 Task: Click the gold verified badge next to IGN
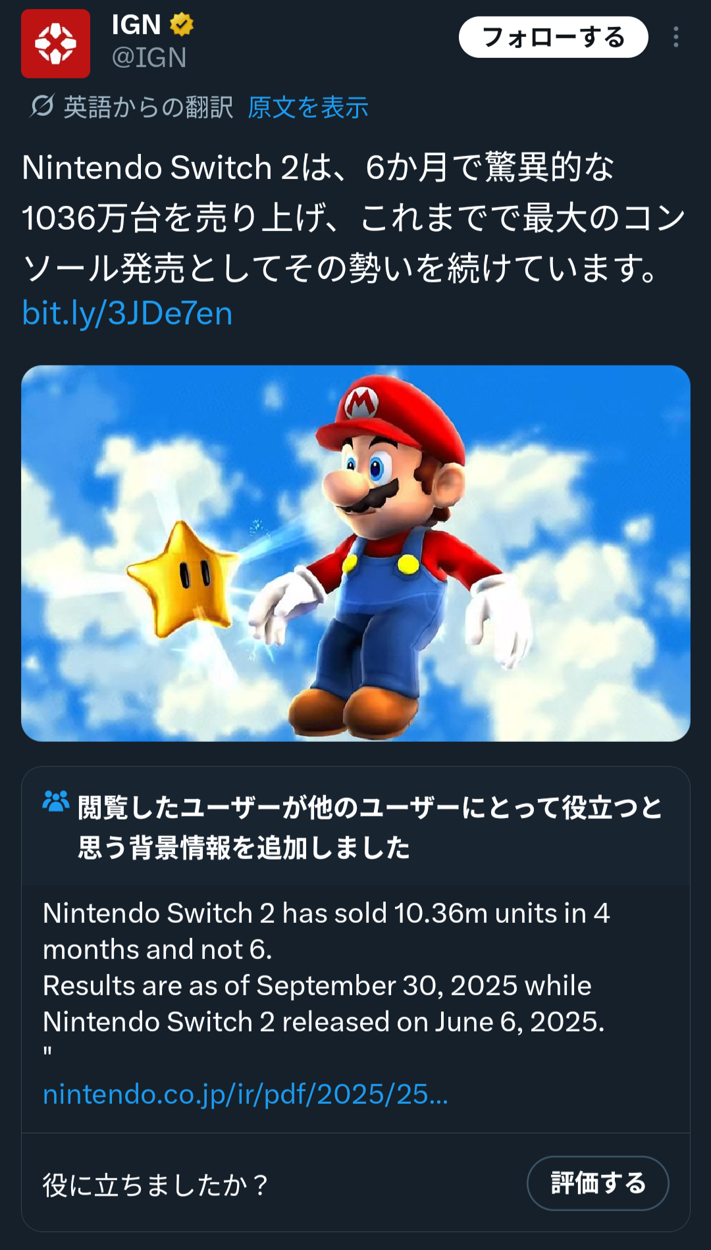click(182, 25)
